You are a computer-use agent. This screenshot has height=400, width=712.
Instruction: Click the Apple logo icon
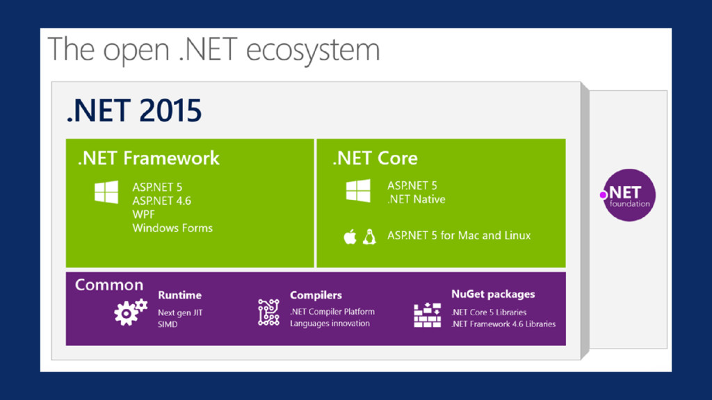coord(350,237)
